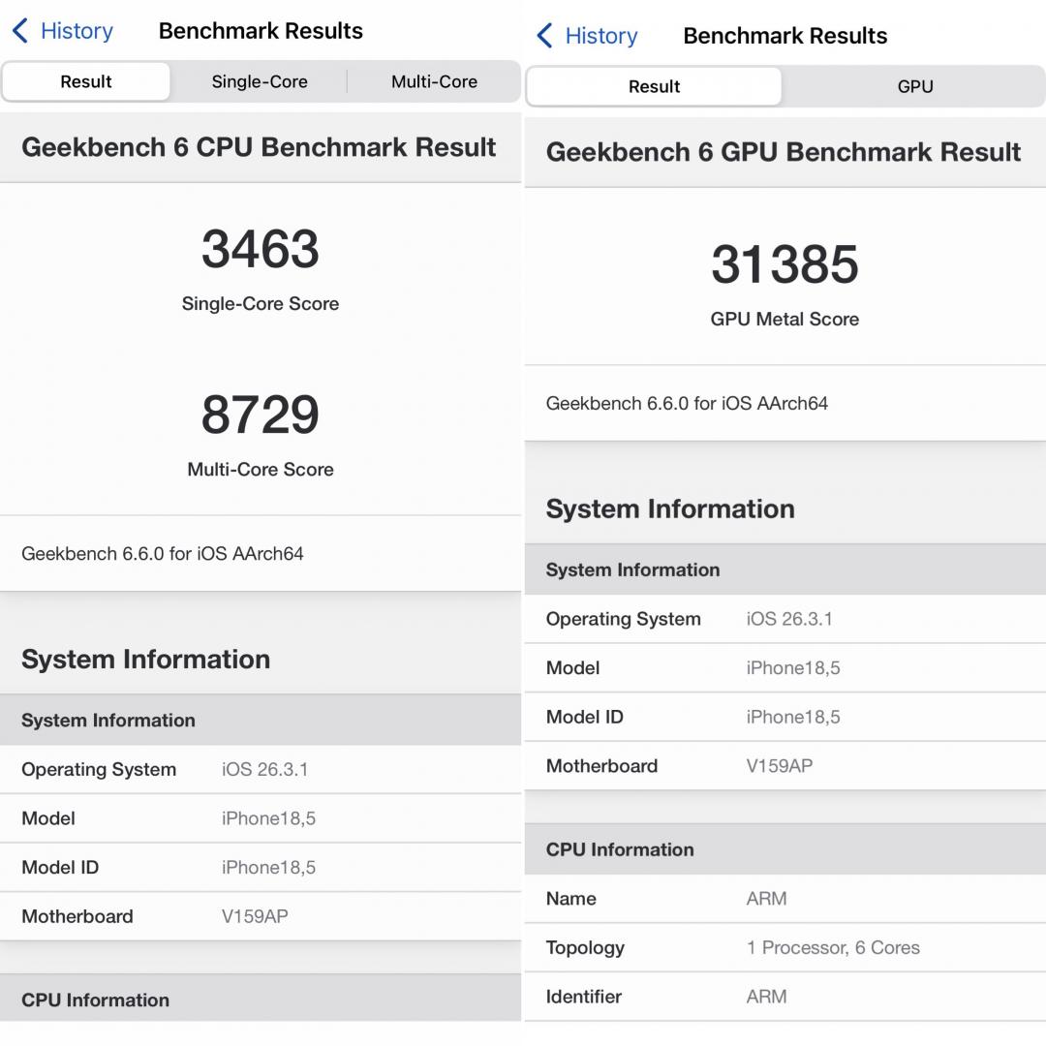Switch to the Multi-Core tab
Image resolution: width=1046 pixels, height=1046 pixels.
(x=434, y=81)
